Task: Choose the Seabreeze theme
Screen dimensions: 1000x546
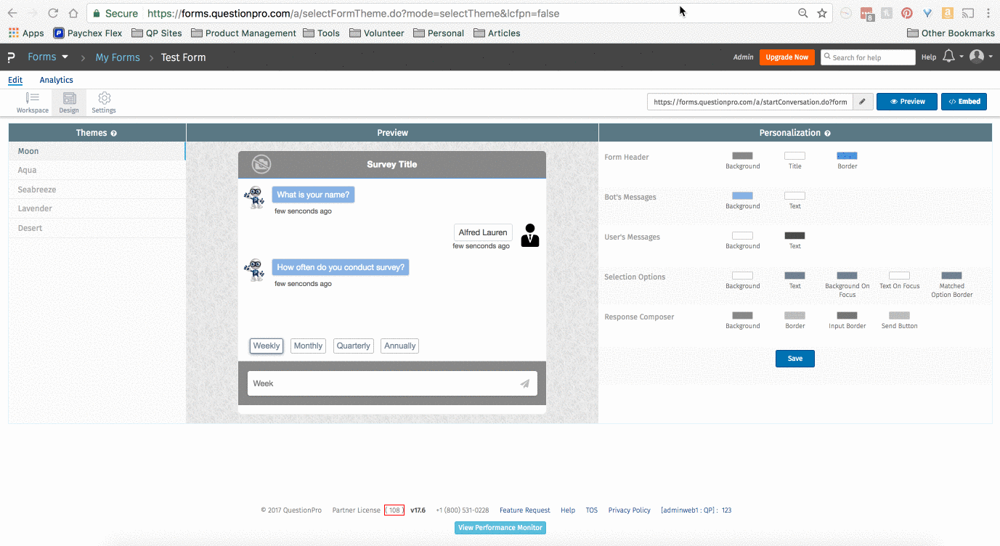Action: click(x=97, y=190)
